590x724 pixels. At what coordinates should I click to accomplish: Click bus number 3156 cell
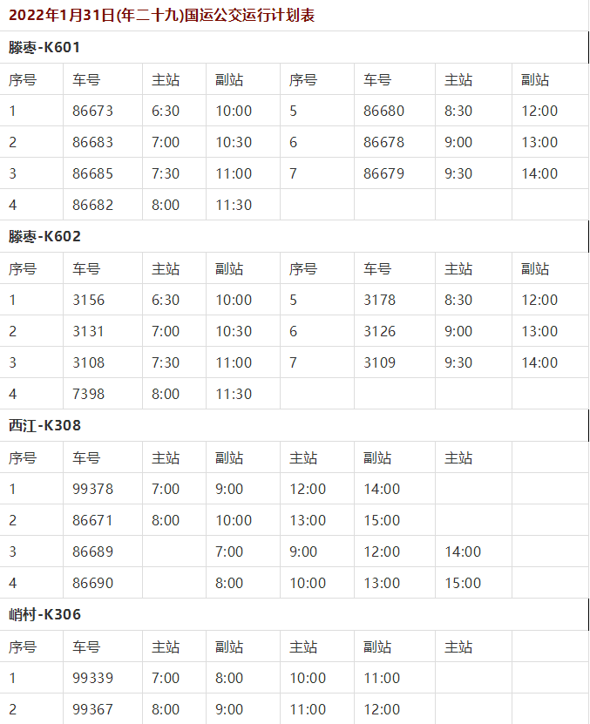point(88,300)
